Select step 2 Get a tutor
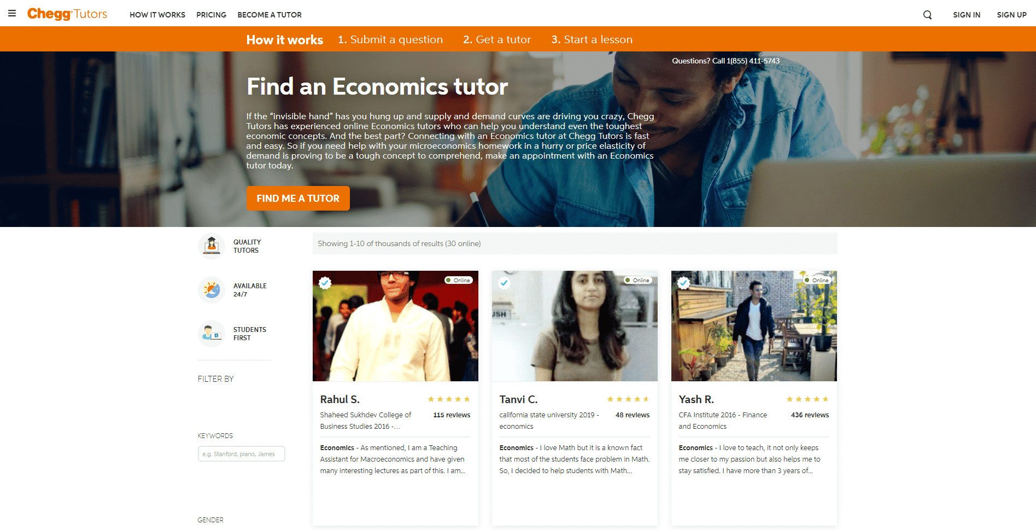This screenshot has height=530, width=1036. pos(497,39)
